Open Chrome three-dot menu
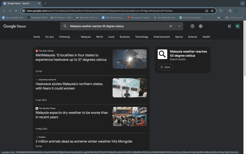Screen dimensions: 246x154 (x=242, y=11)
